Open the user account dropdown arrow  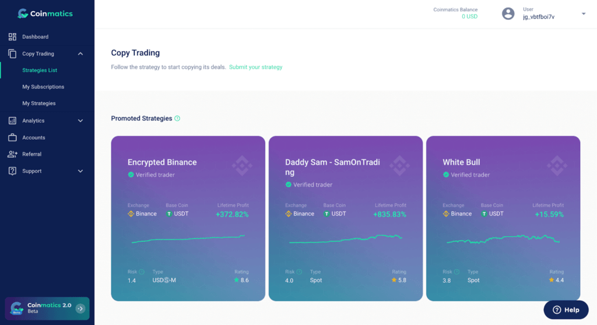pos(583,14)
